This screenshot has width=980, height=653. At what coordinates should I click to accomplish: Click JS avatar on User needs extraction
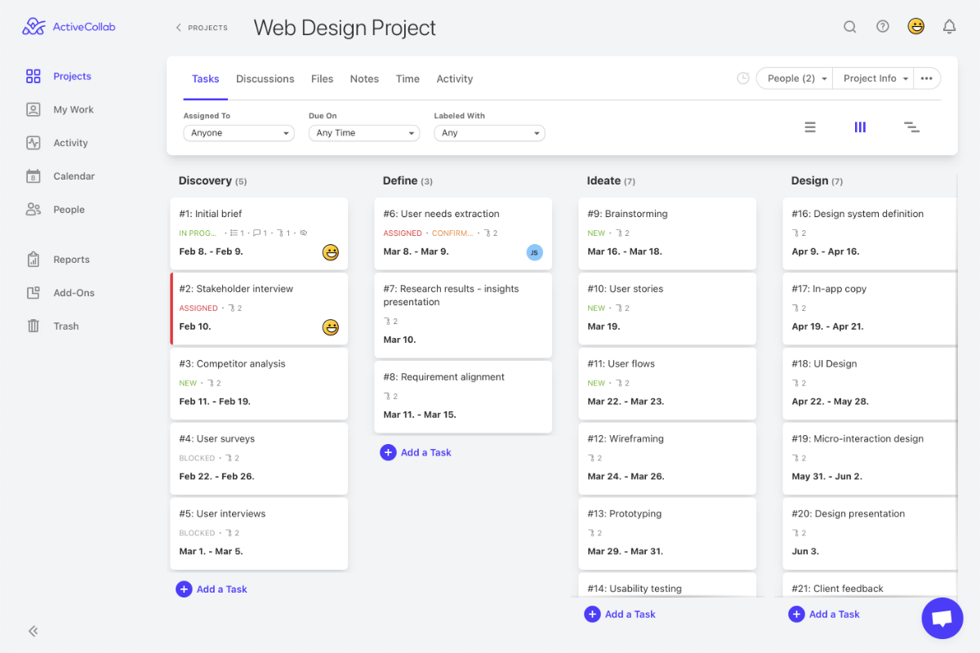pyautogui.click(x=535, y=252)
